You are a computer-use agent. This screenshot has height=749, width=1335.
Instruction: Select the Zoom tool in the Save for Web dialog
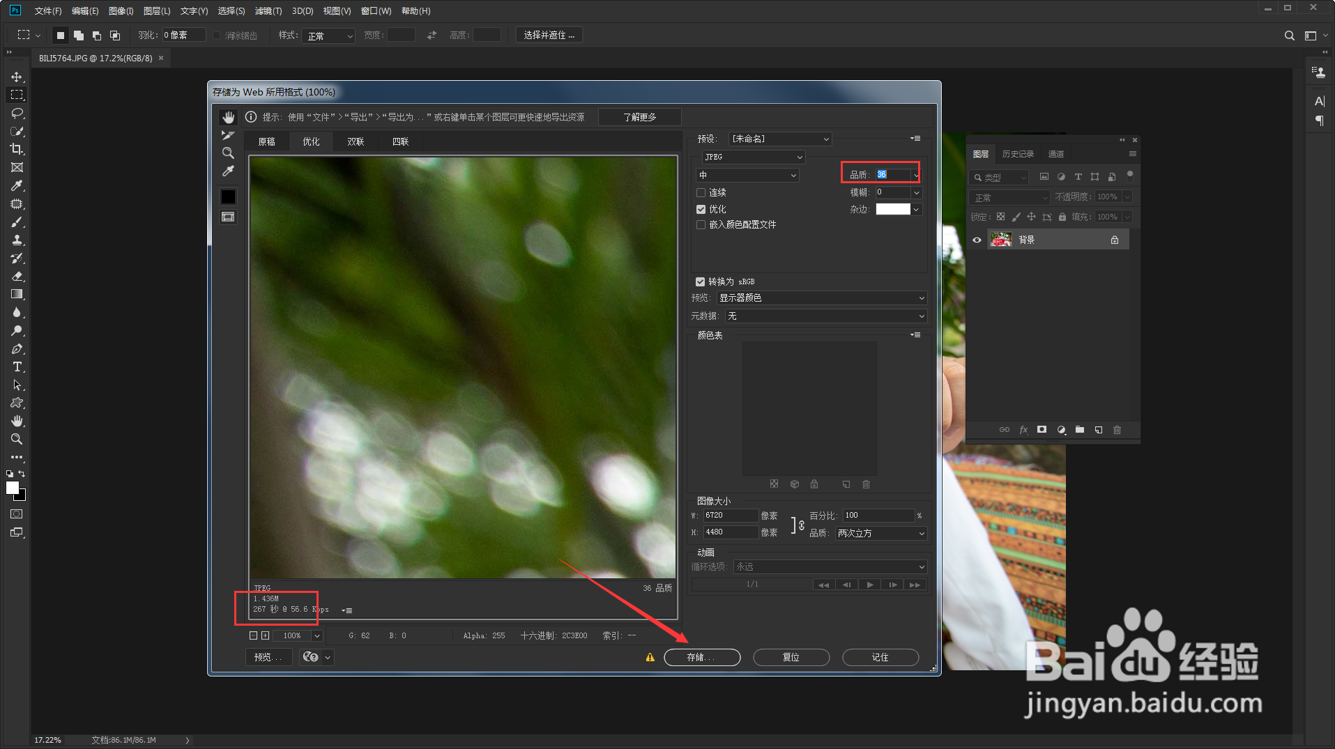(x=228, y=153)
